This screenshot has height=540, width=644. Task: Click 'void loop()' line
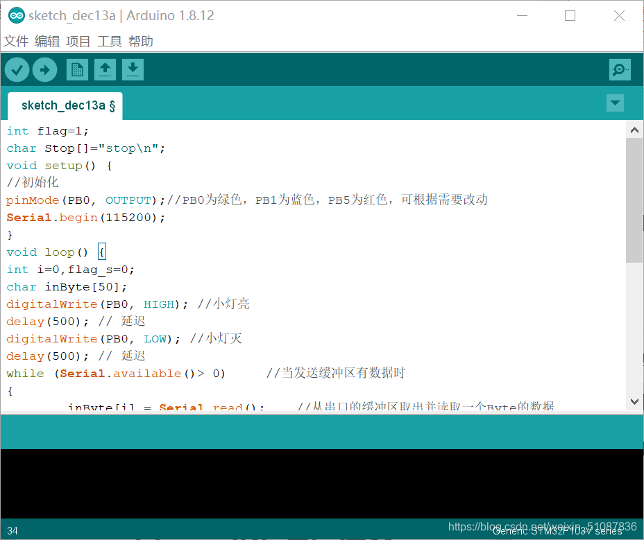click(47, 252)
